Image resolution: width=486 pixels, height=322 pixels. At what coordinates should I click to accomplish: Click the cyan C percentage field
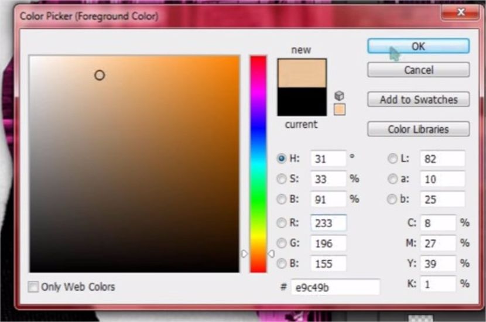pyautogui.click(x=437, y=223)
